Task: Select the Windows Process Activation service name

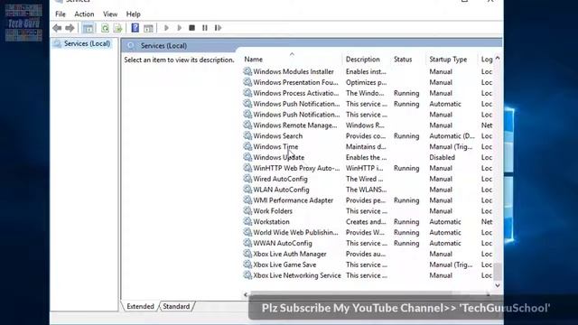Action: click(x=296, y=93)
